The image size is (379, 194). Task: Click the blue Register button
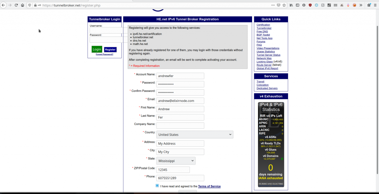tap(110, 50)
